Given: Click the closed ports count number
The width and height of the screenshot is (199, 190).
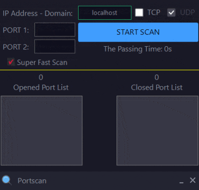Looking at the screenshot, I should [x=157, y=77].
